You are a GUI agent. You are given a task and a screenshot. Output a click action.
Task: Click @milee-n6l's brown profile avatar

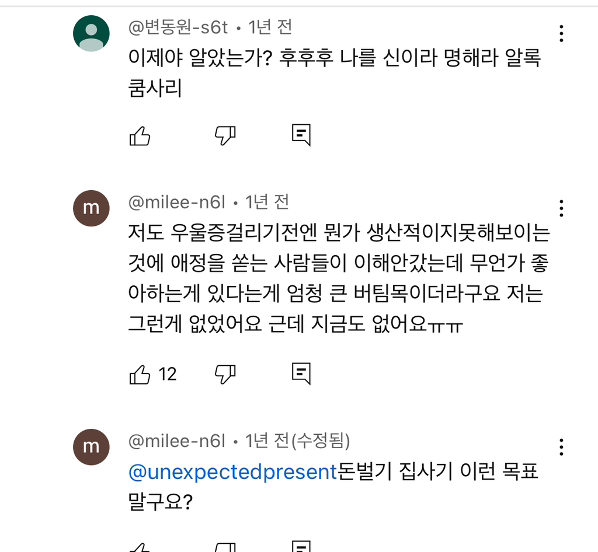(91, 208)
